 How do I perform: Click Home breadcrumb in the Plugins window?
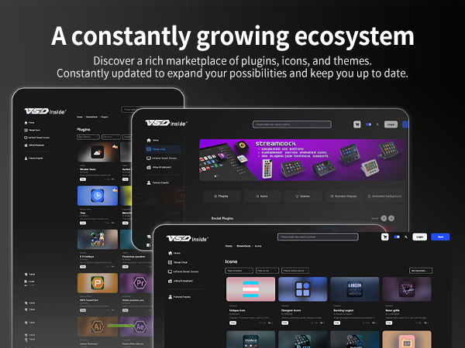[x=80, y=117]
